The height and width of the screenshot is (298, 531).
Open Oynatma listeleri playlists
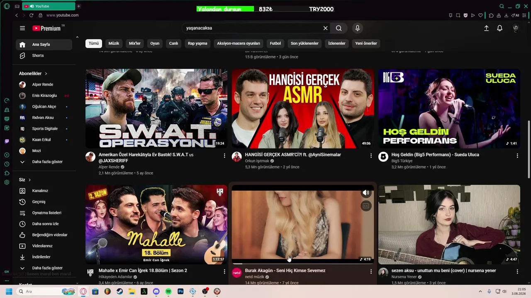click(x=44, y=213)
